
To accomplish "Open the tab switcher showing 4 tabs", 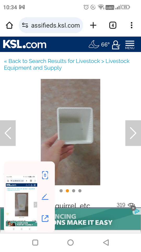I will pos(113,25).
